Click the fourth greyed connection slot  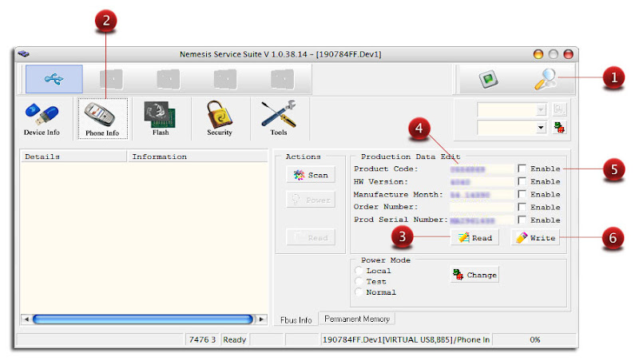tap(225, 79)
